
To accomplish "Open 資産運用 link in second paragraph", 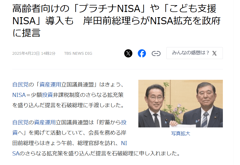I will coord(45,122).
